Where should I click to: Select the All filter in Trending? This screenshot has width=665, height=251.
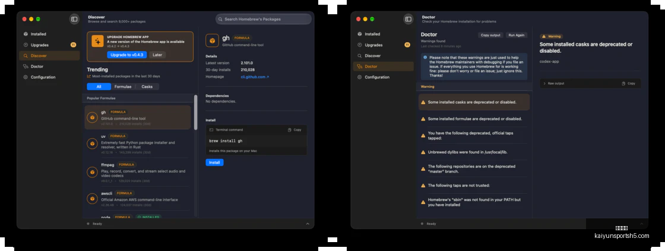pos(99,87)
